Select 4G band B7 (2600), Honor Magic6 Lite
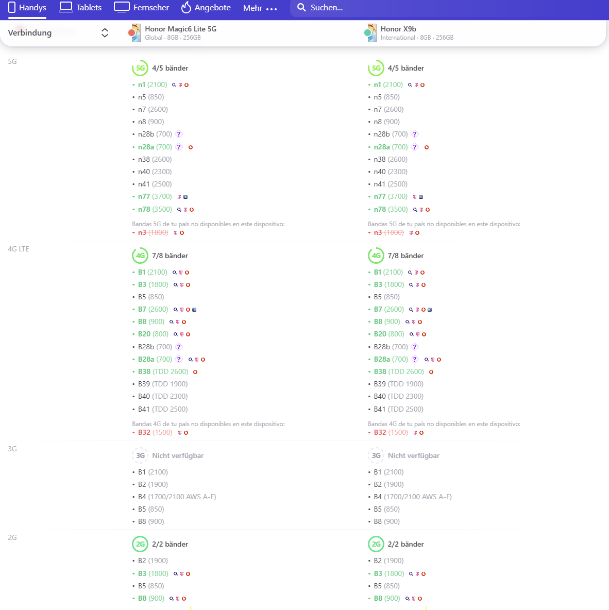 (x=154, y=309)
